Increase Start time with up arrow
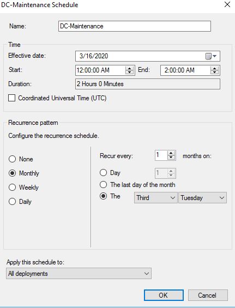The height and width of the screenshot is (308, 235). coord(129,68)
